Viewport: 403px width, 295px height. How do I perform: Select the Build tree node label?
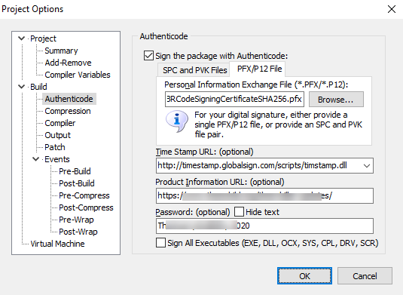pyautogui.click(x=38, y=87)
